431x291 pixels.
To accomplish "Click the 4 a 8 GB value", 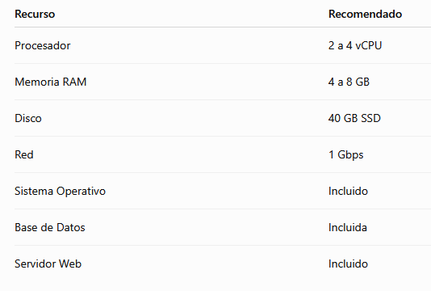I will coord(349,82).
